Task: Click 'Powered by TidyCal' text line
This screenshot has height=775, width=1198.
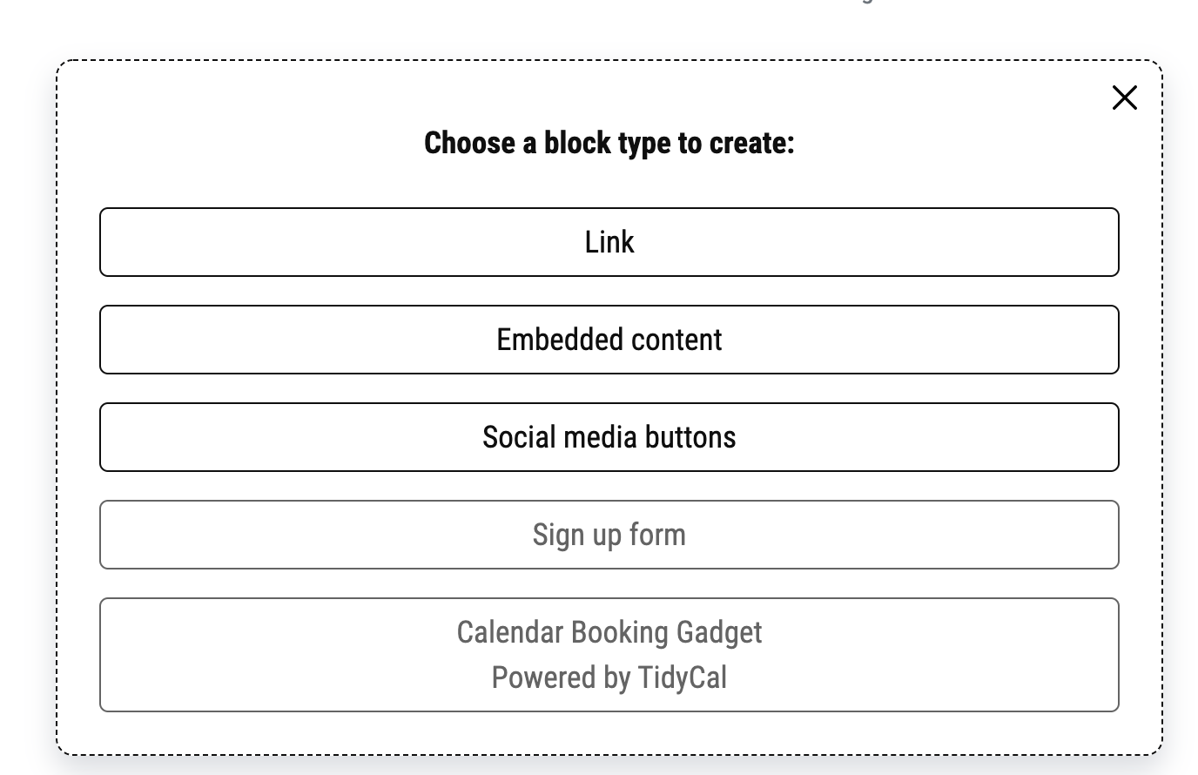Action: coord(609,677)
